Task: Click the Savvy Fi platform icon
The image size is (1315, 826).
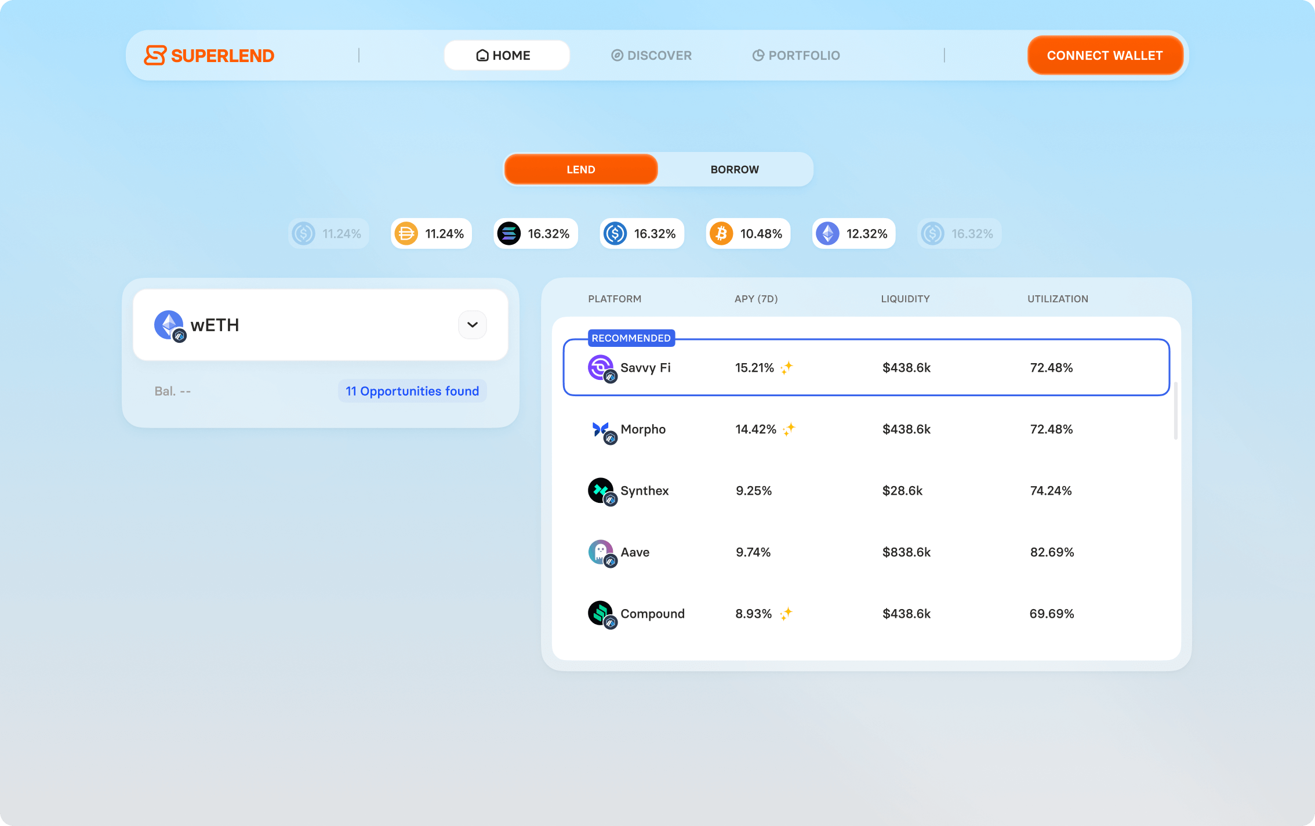Action: click(602, 368)
